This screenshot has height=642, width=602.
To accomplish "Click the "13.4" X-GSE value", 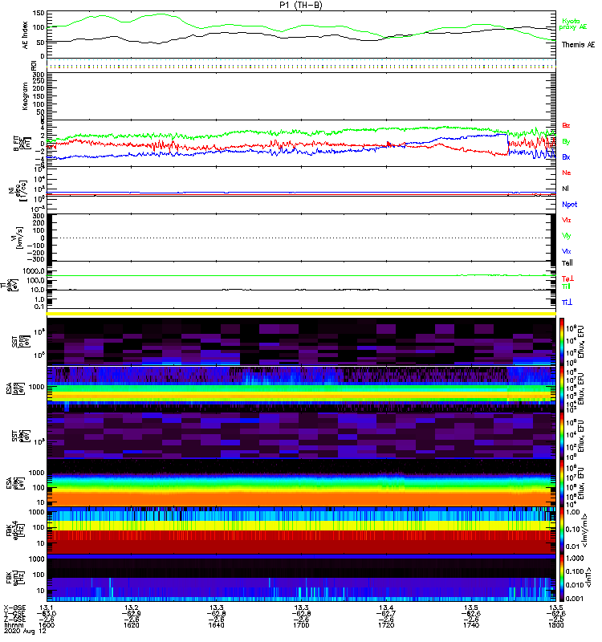I will (386, 607).
